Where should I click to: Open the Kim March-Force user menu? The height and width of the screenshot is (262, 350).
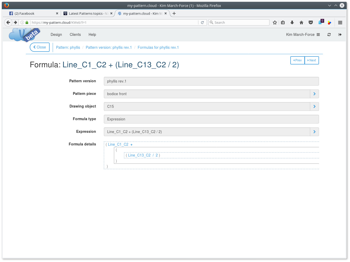coord(303,35)
